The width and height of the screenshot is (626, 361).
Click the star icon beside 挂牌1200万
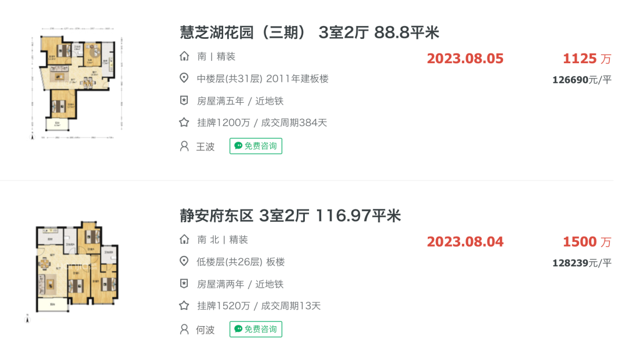184,122
